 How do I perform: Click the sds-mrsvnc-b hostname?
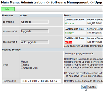coord(10,42)
